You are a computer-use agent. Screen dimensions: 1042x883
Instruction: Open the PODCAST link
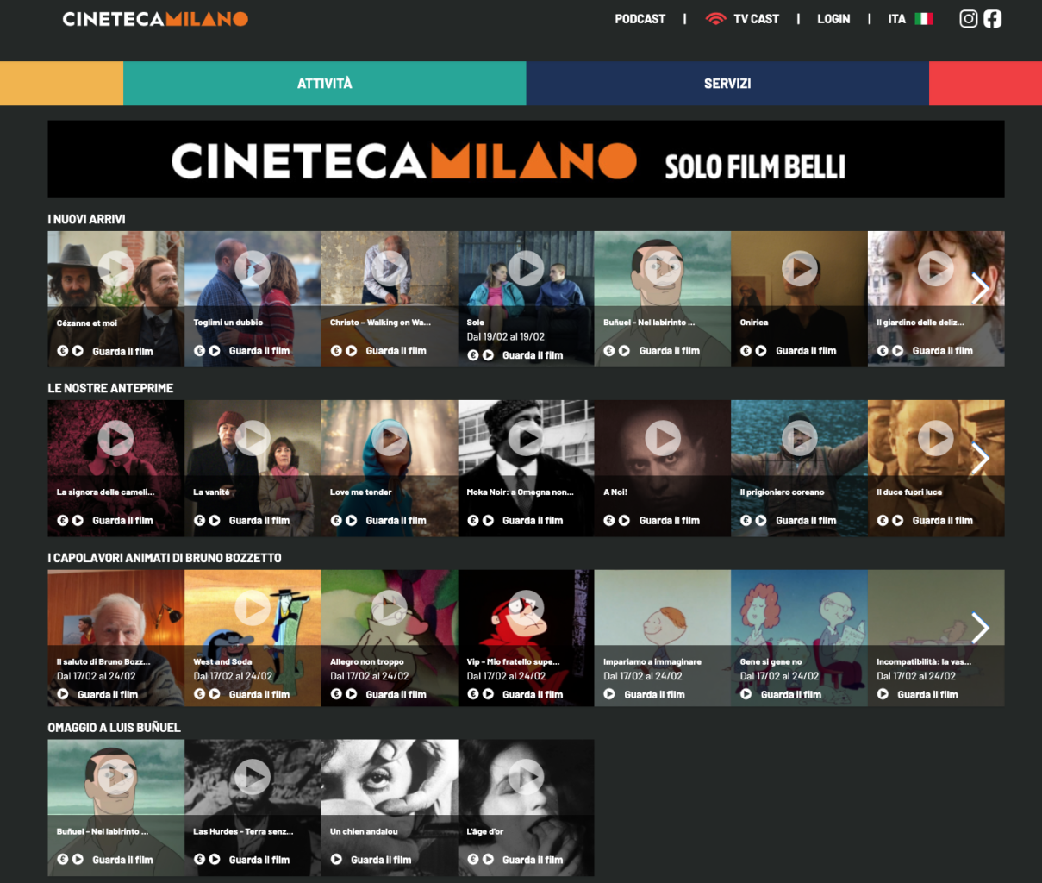[x=640, y=19]
